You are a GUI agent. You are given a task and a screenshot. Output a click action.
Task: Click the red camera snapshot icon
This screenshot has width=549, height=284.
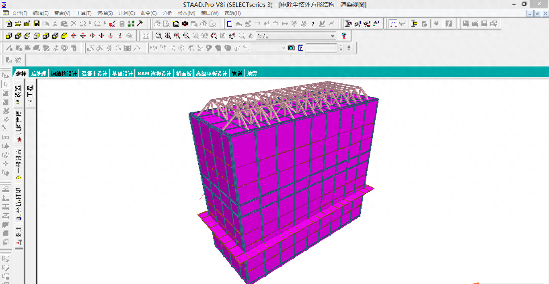pos(185,24)
